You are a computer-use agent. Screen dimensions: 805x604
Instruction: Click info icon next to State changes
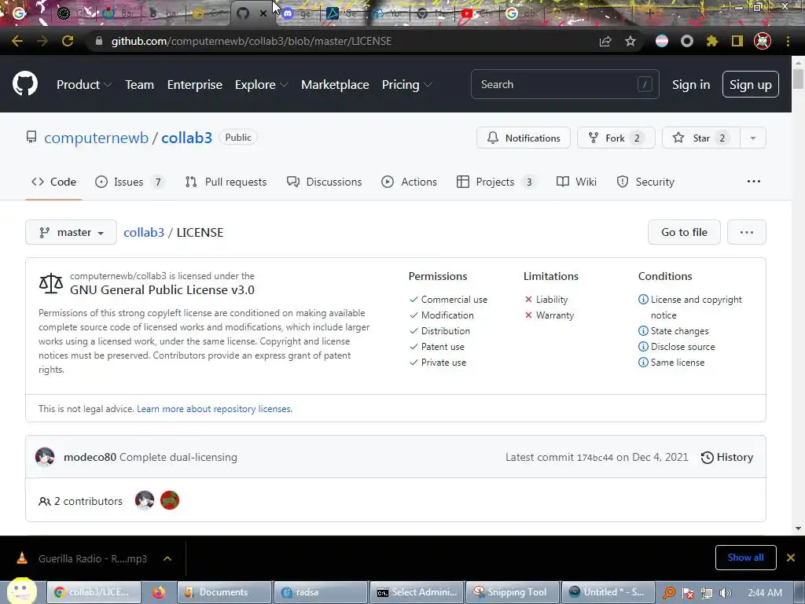click(643, 331)
